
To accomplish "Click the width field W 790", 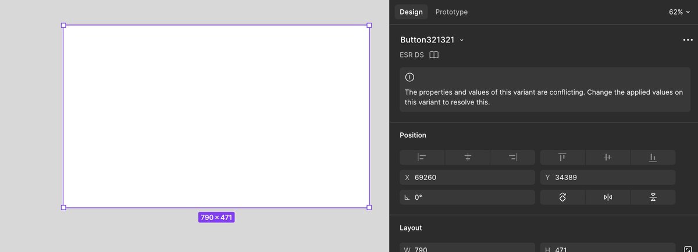I will [467, 248].
